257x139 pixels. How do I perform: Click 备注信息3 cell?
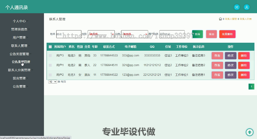click(x=198, y=56)
